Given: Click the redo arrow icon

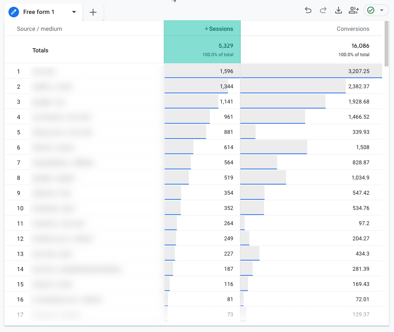Looking at the screenshot, I should click(323, 11).
